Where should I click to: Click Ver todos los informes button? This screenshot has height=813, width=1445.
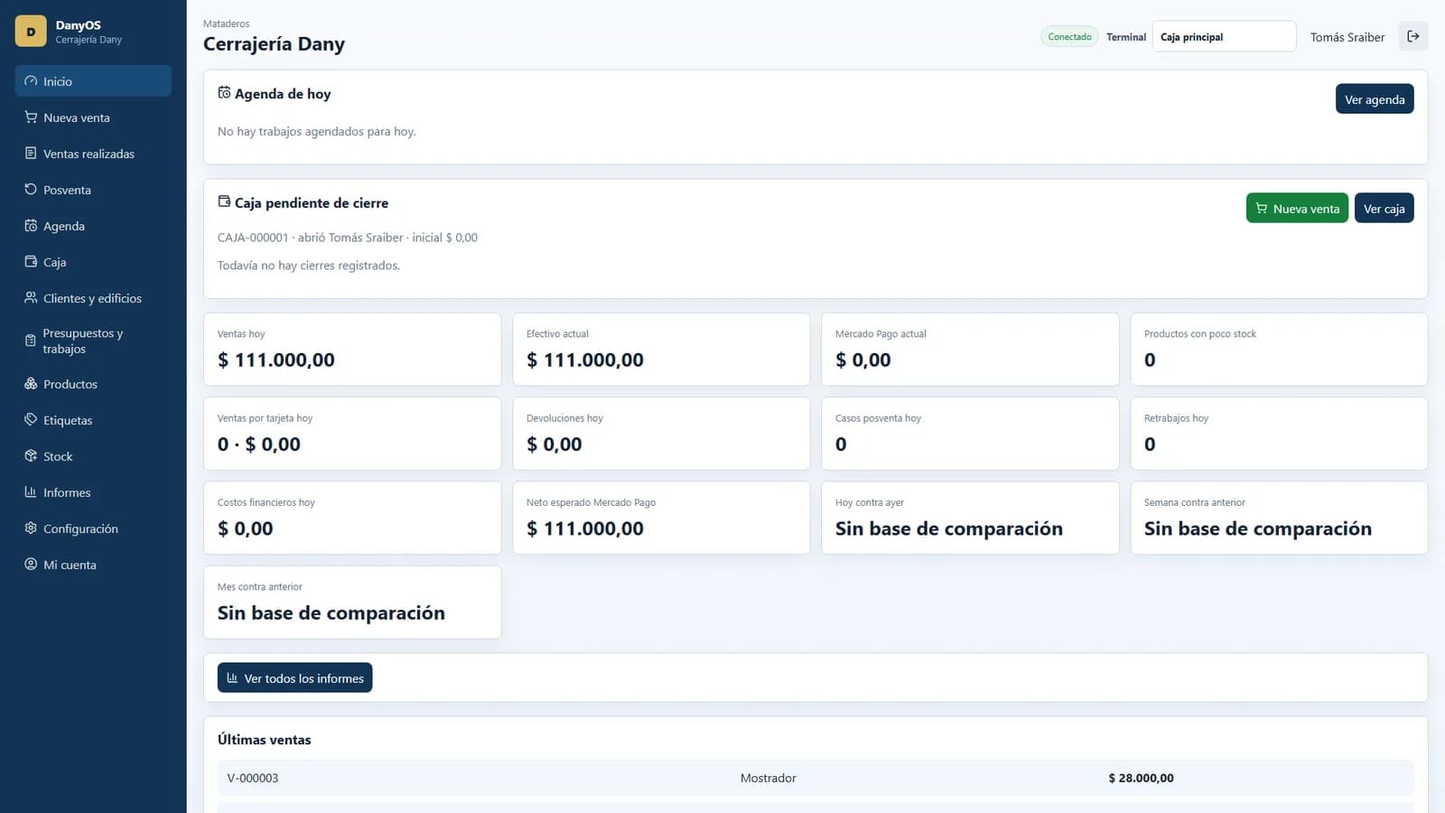[294, 678]
